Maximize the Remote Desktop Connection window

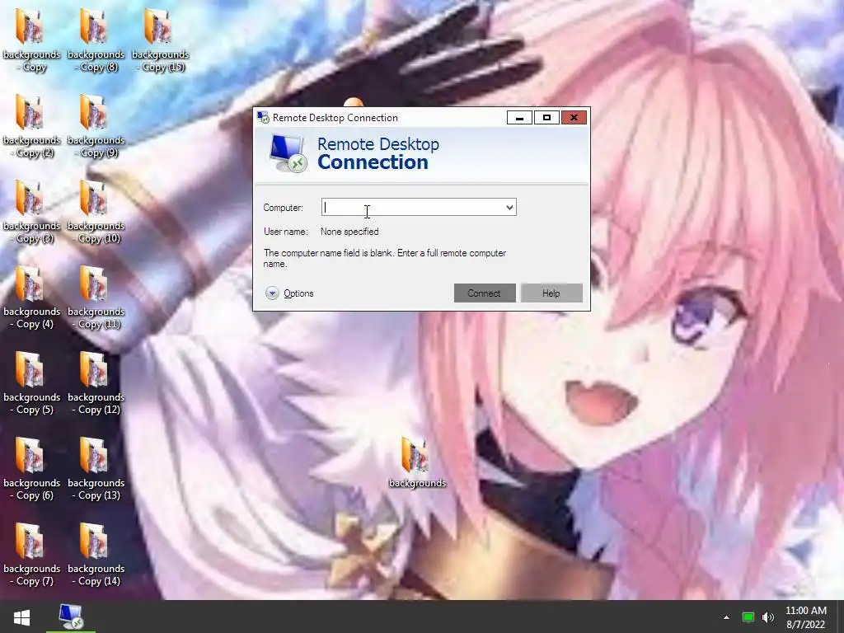coord(547,118)
